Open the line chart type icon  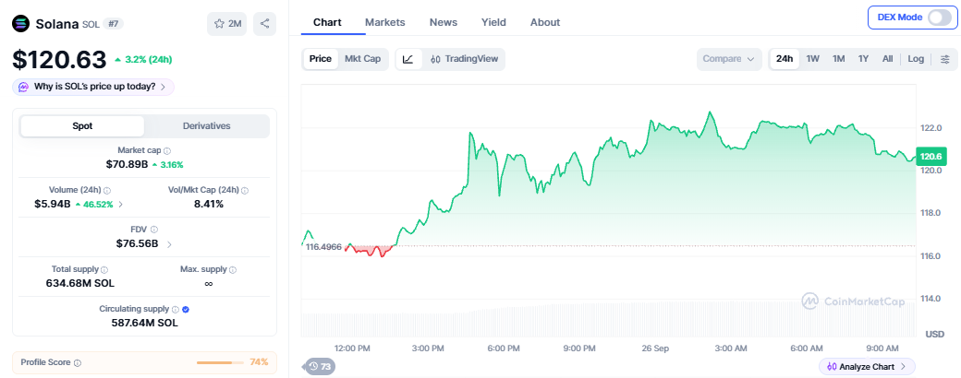408,59
